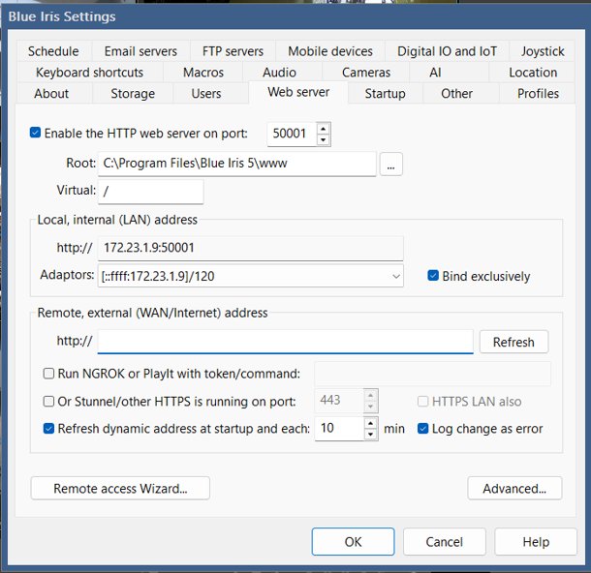This screenshot has height=573, width=591.
Task: Go to the Storage tab
Action: (133, 93)
